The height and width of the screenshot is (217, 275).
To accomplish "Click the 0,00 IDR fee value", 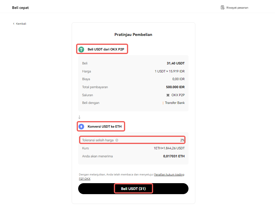I will 178,79.
